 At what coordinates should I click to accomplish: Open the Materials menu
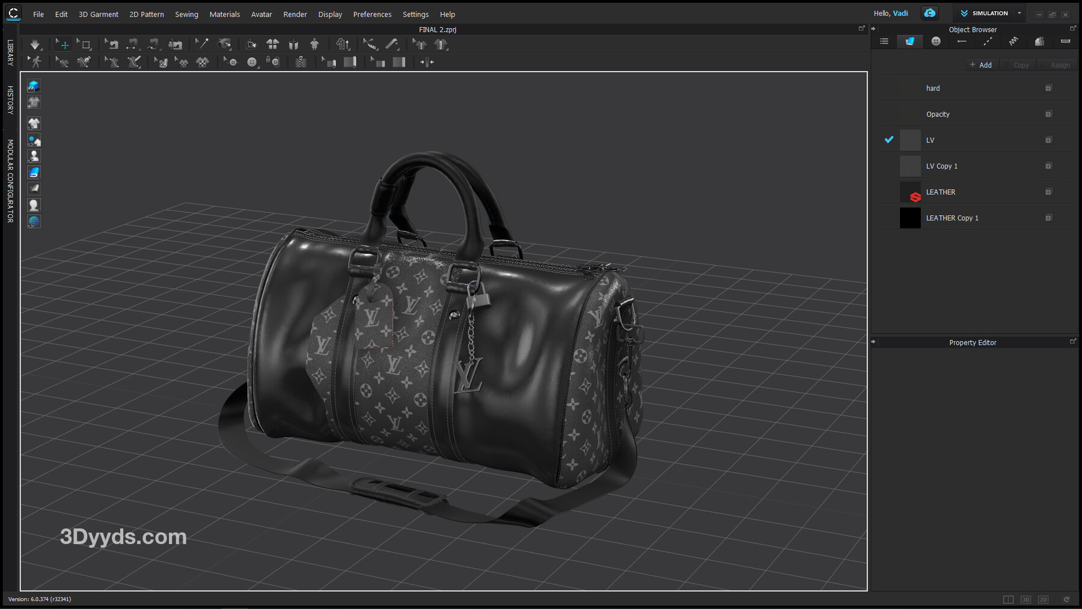(x=224, y=14)
